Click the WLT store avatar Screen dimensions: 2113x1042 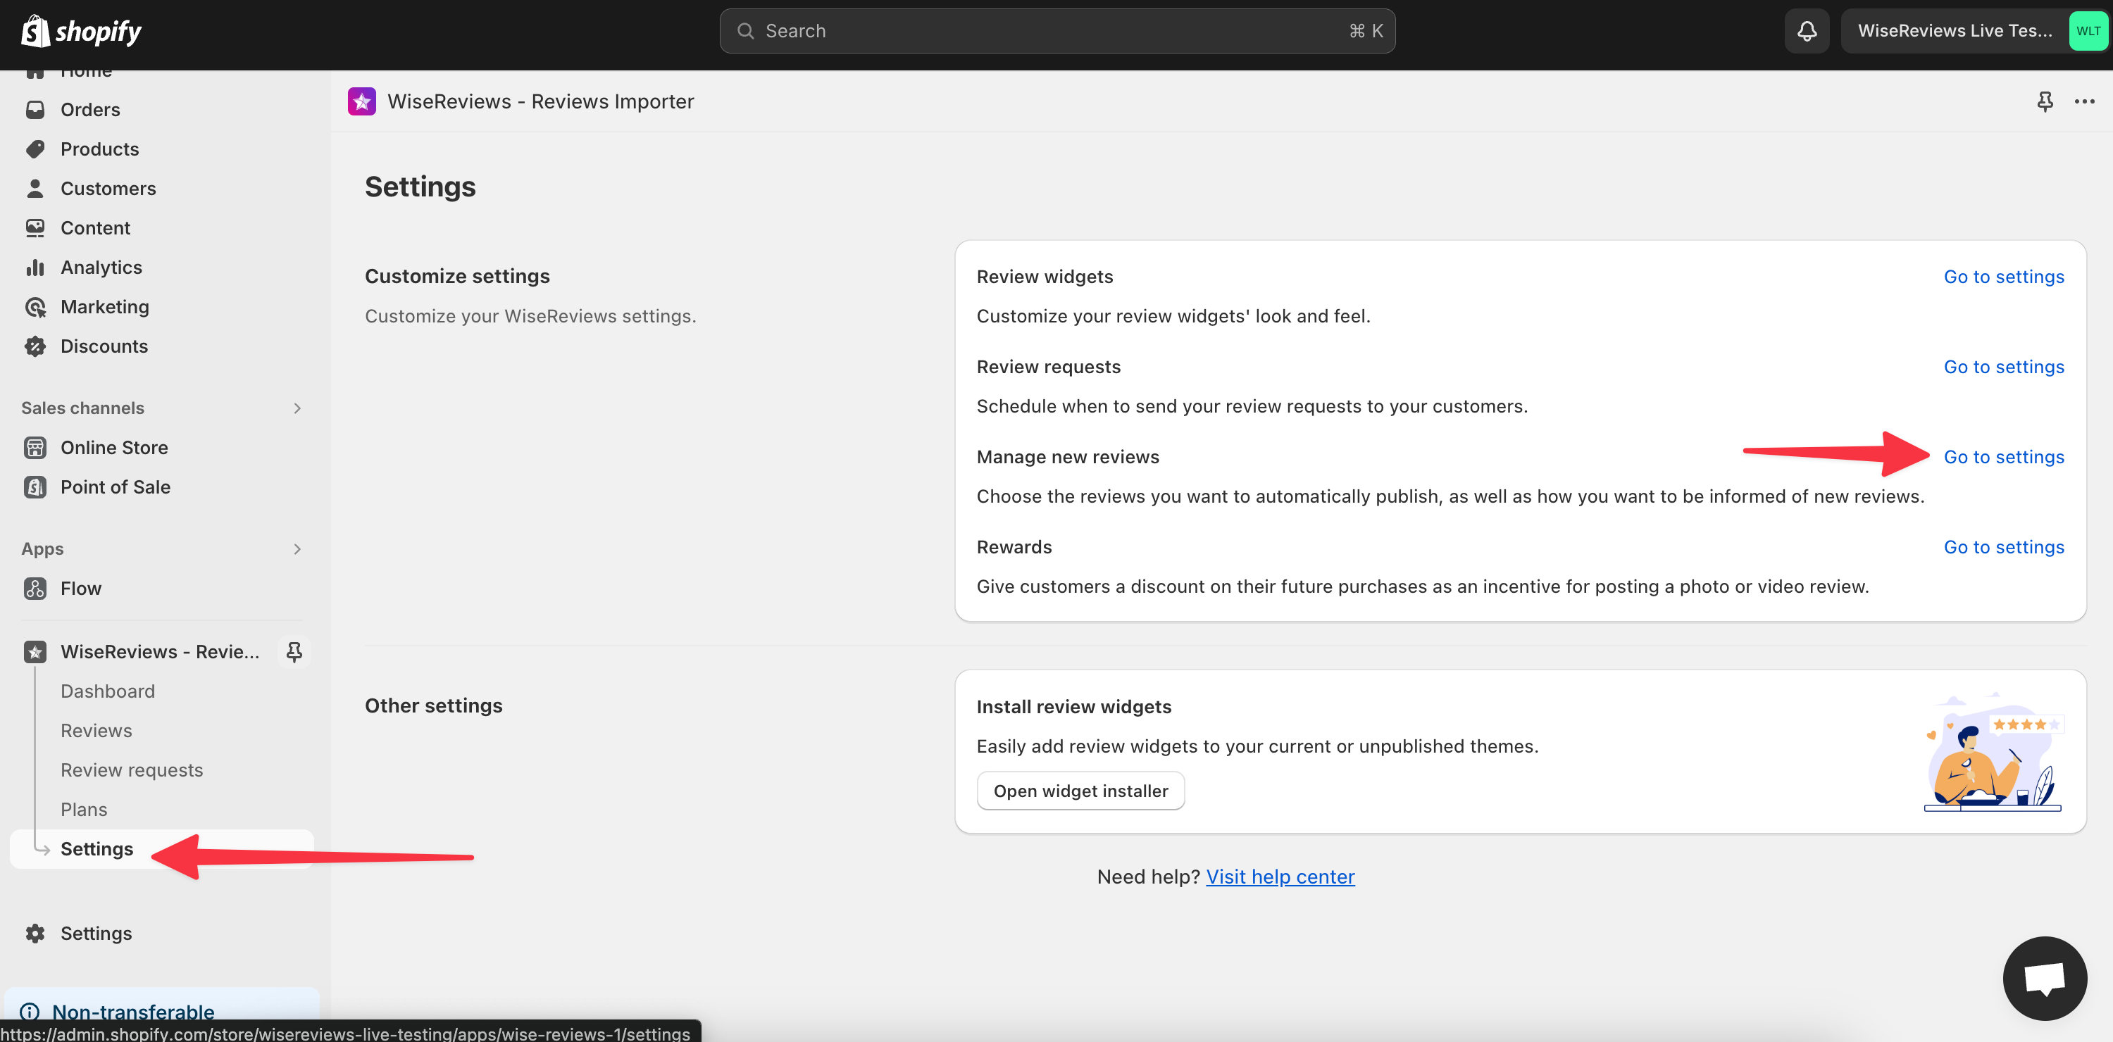(2088, 31)
